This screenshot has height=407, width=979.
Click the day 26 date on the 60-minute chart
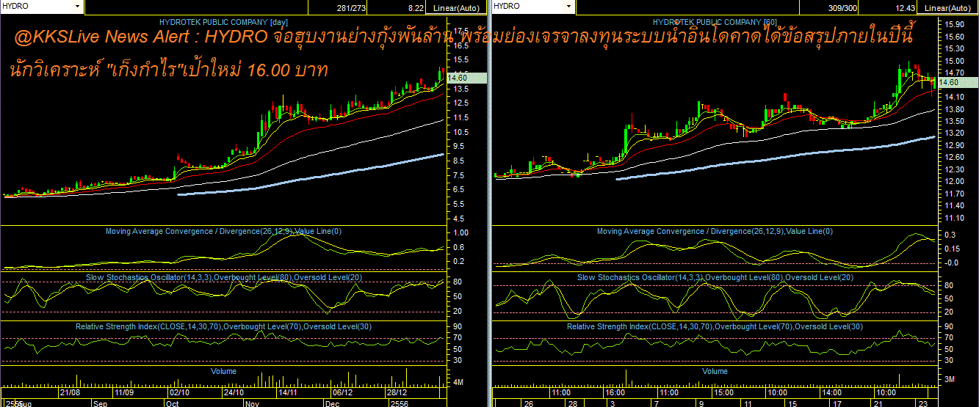[528, 403]
